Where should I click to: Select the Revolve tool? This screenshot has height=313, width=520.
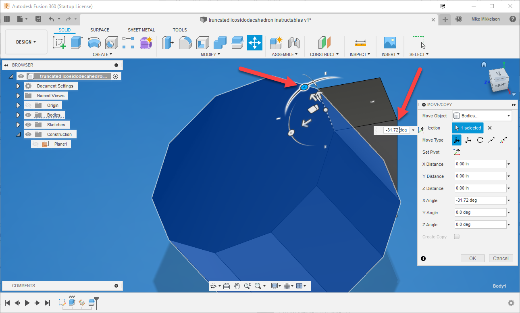click(94, 43)
